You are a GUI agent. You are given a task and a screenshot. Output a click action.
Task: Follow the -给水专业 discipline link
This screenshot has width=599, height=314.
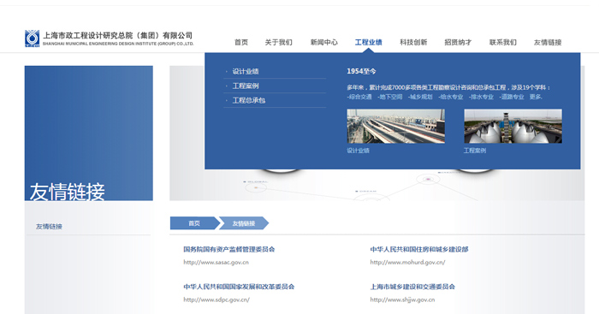pos(451,97)
